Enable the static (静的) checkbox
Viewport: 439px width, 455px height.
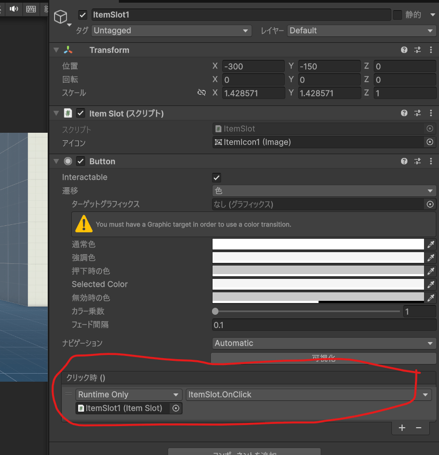pos(397,15)
